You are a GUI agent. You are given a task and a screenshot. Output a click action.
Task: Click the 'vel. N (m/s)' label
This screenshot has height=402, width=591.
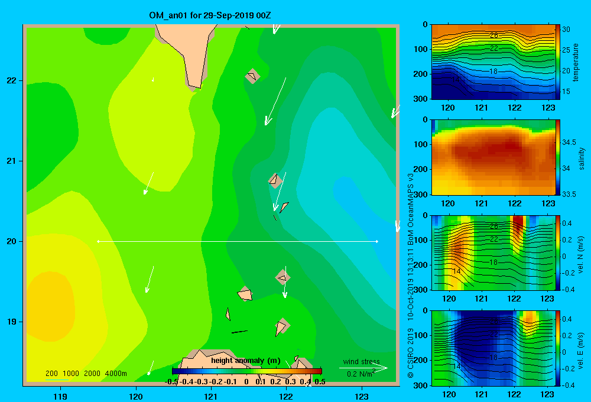pos(581,255)
